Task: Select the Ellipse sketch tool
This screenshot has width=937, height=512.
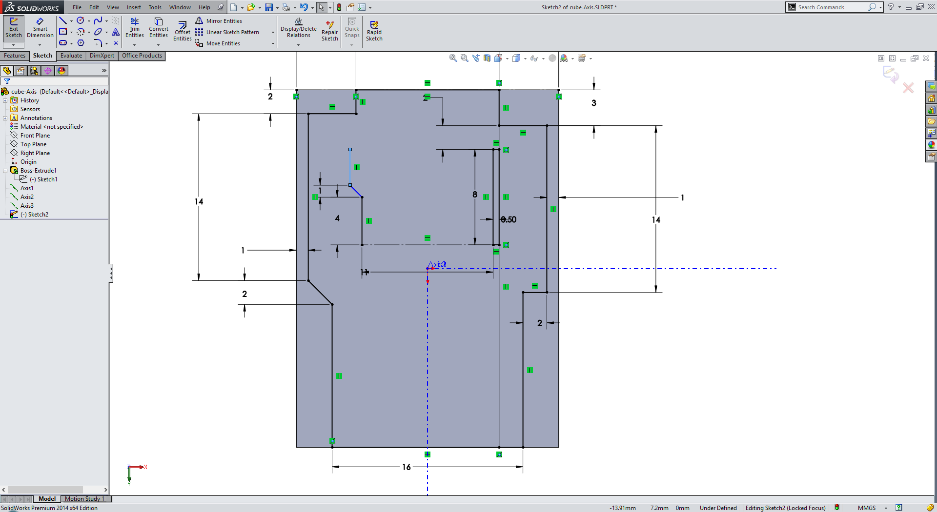Action: coord(98,32)
